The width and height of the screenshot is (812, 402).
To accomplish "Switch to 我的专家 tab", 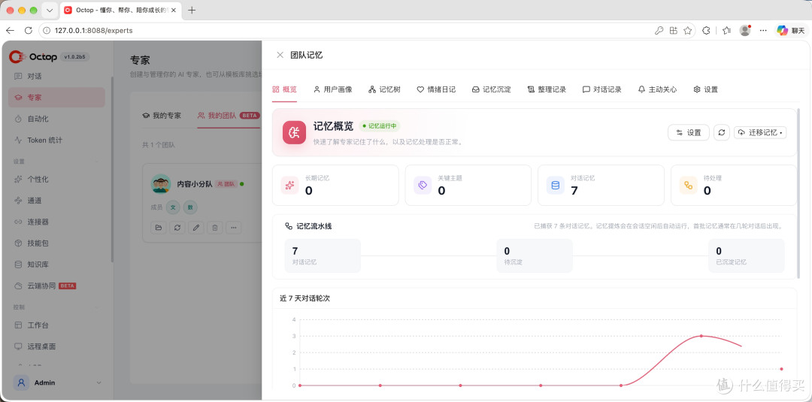I will (162, 116).
